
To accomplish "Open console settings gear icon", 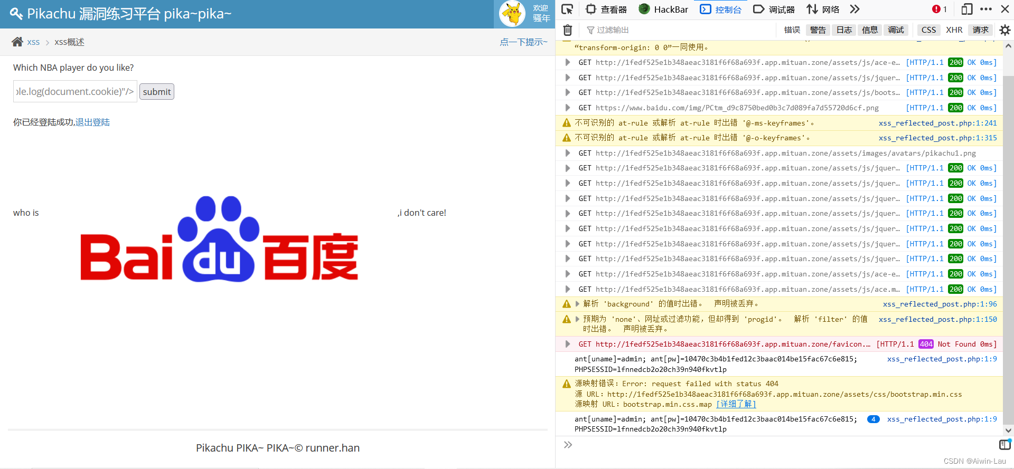I will (1005, 30).
